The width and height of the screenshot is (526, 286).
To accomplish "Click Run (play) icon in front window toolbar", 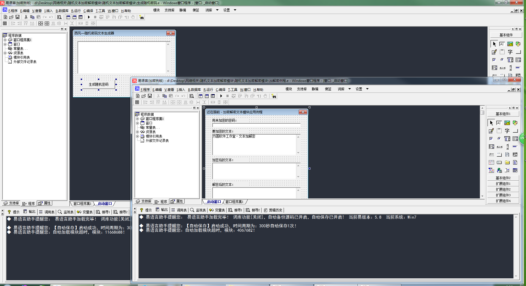I will tap(221, 96).
